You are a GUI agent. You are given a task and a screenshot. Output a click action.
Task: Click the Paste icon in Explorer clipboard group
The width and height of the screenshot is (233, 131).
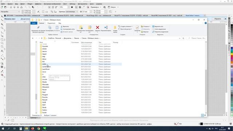click(x=57, y=27)
